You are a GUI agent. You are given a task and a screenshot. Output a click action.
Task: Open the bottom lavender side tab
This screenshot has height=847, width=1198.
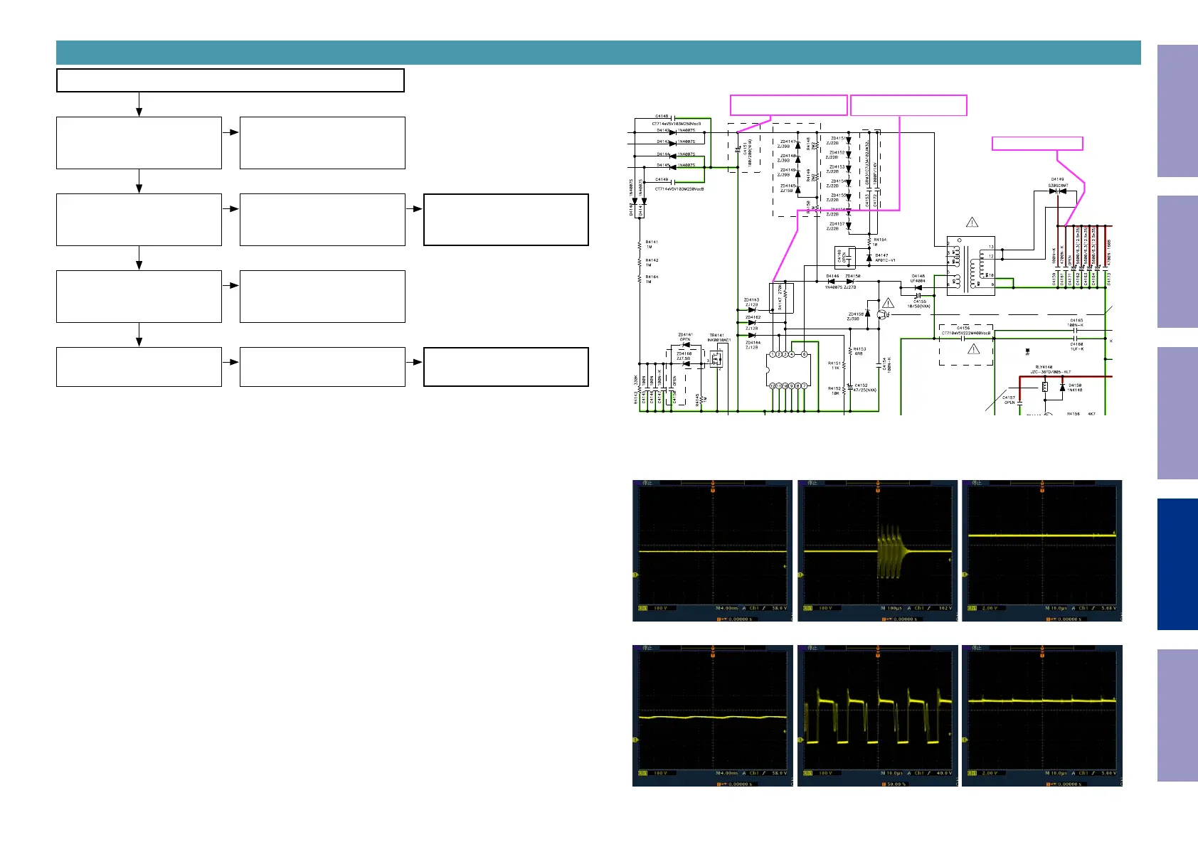[x=1177, y=715]
